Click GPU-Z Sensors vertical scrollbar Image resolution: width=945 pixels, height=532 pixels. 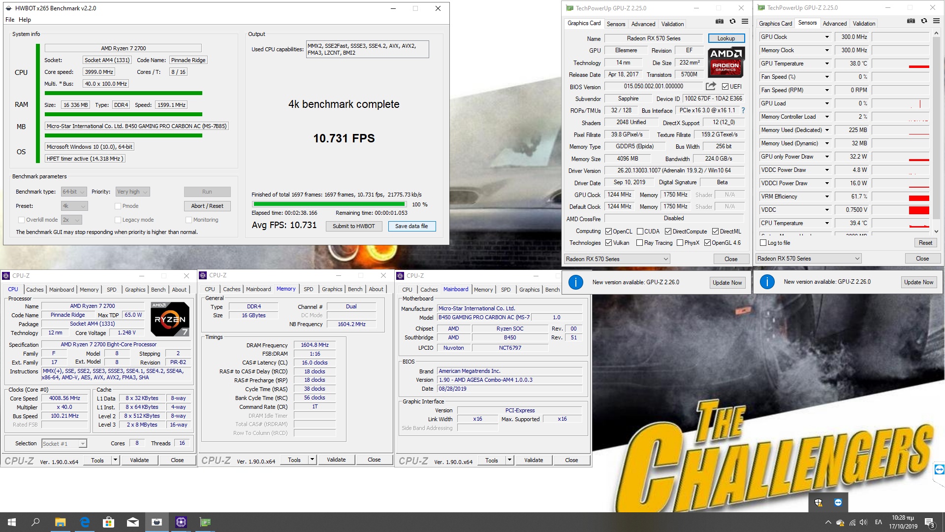coord(937,133)
